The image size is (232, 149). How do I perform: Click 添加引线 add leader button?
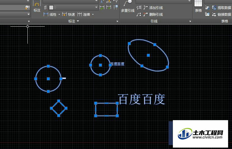pos(153,8)
